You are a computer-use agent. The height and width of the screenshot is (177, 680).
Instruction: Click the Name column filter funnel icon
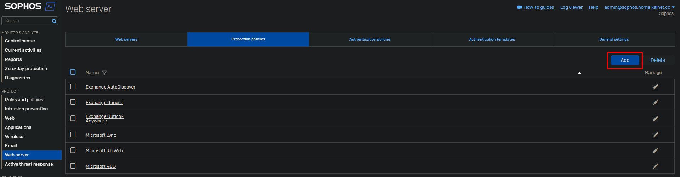click(104, 73)
